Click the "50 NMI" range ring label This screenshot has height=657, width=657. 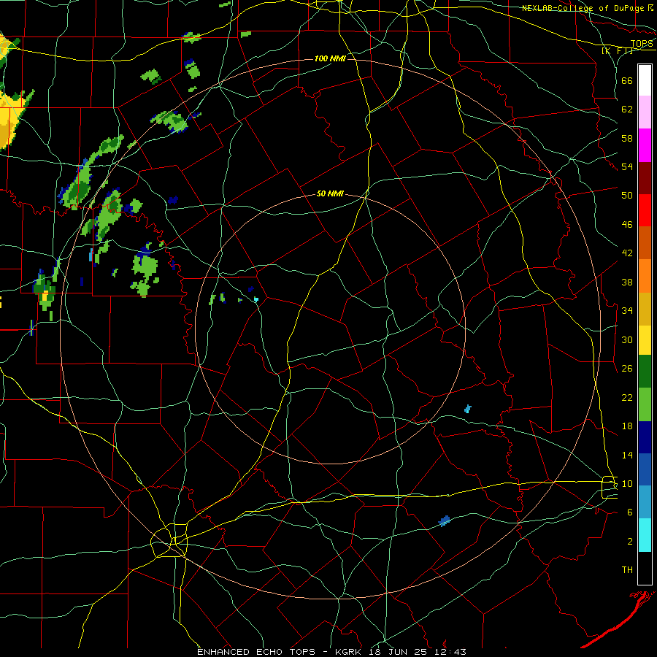330,193
